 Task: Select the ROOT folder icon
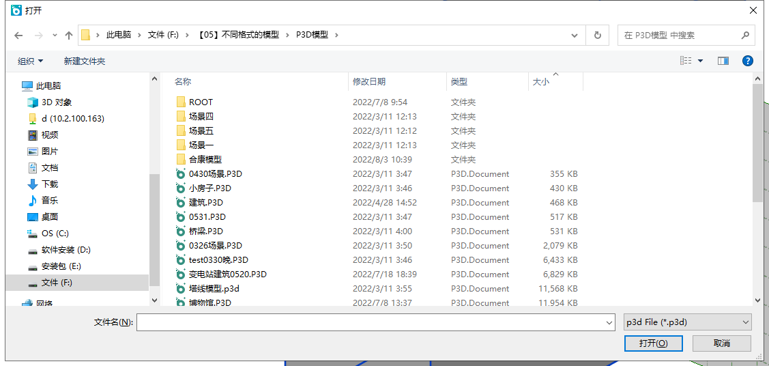tap(182, 102)
